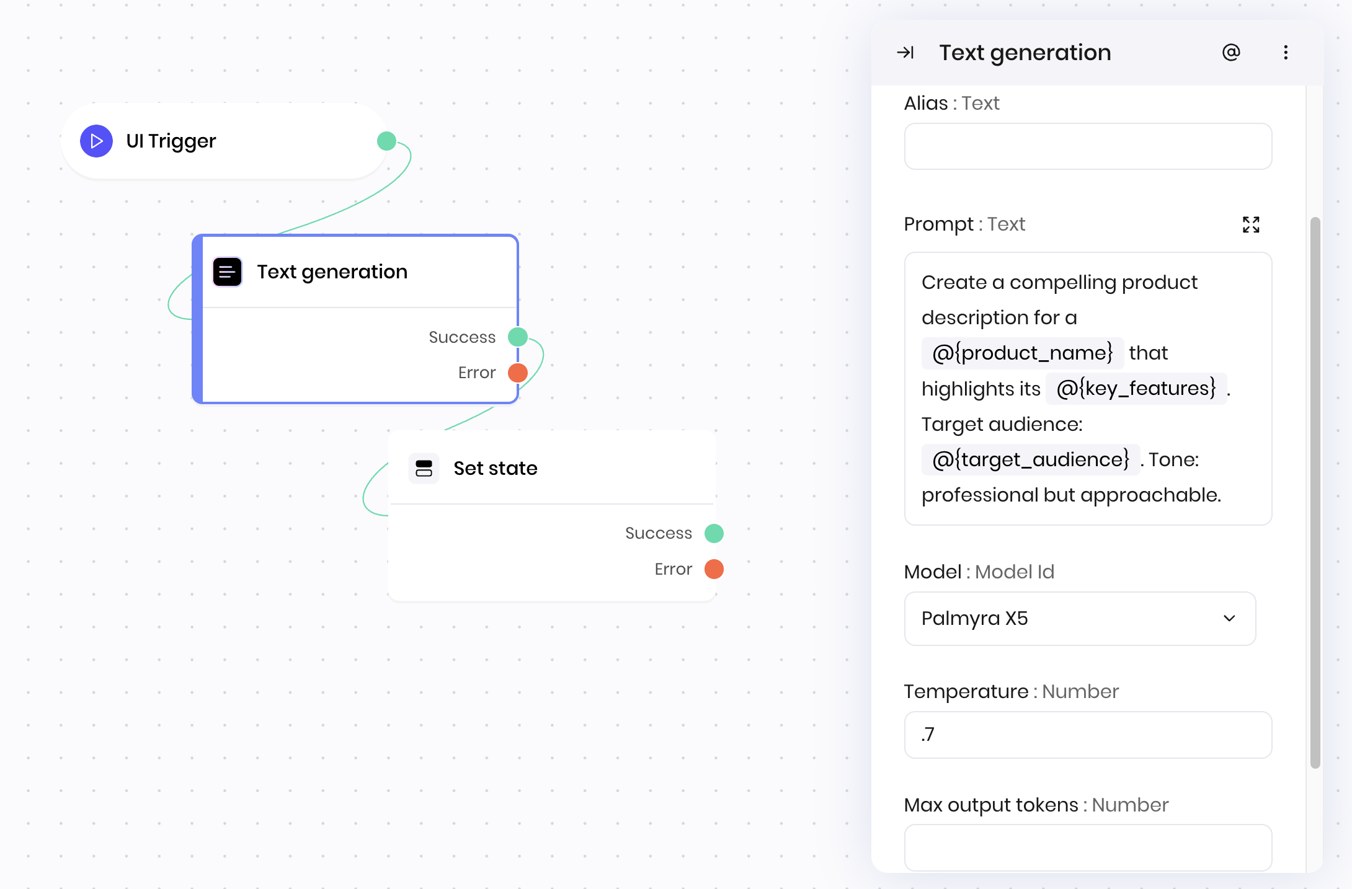Open the three-dot more options menu

1286,53
